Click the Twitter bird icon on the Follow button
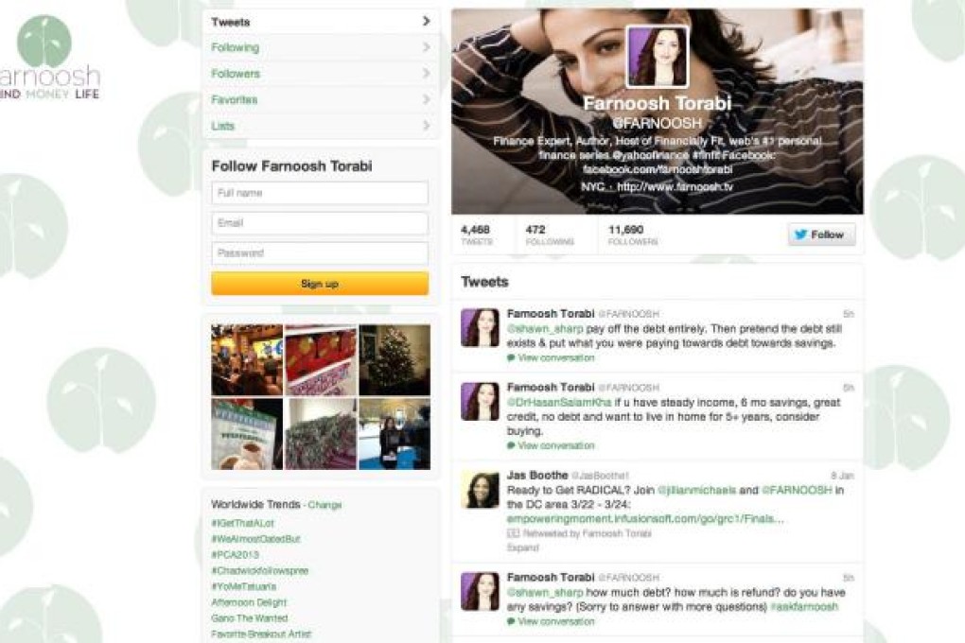Screen dimensions: 965x643 click(x=799, y=235)
